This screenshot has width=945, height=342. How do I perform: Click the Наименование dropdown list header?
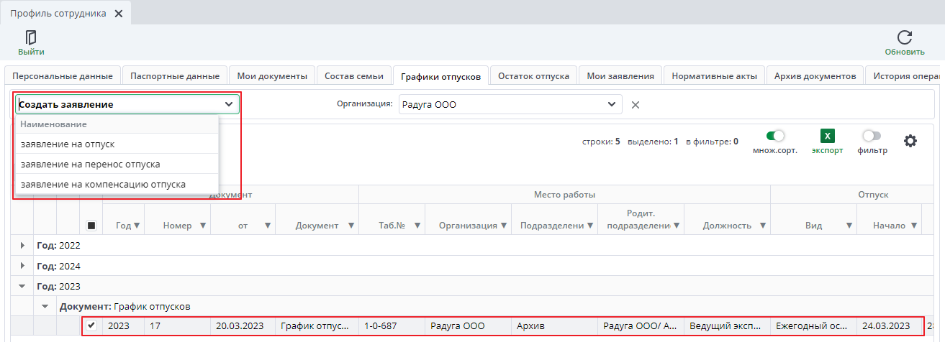tap(117, 124)
